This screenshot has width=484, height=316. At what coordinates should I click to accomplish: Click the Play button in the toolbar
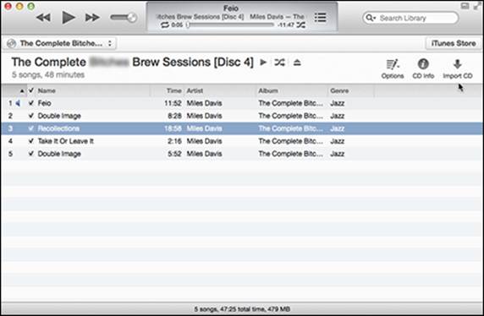pyautogui.click(x=69, y=17)
